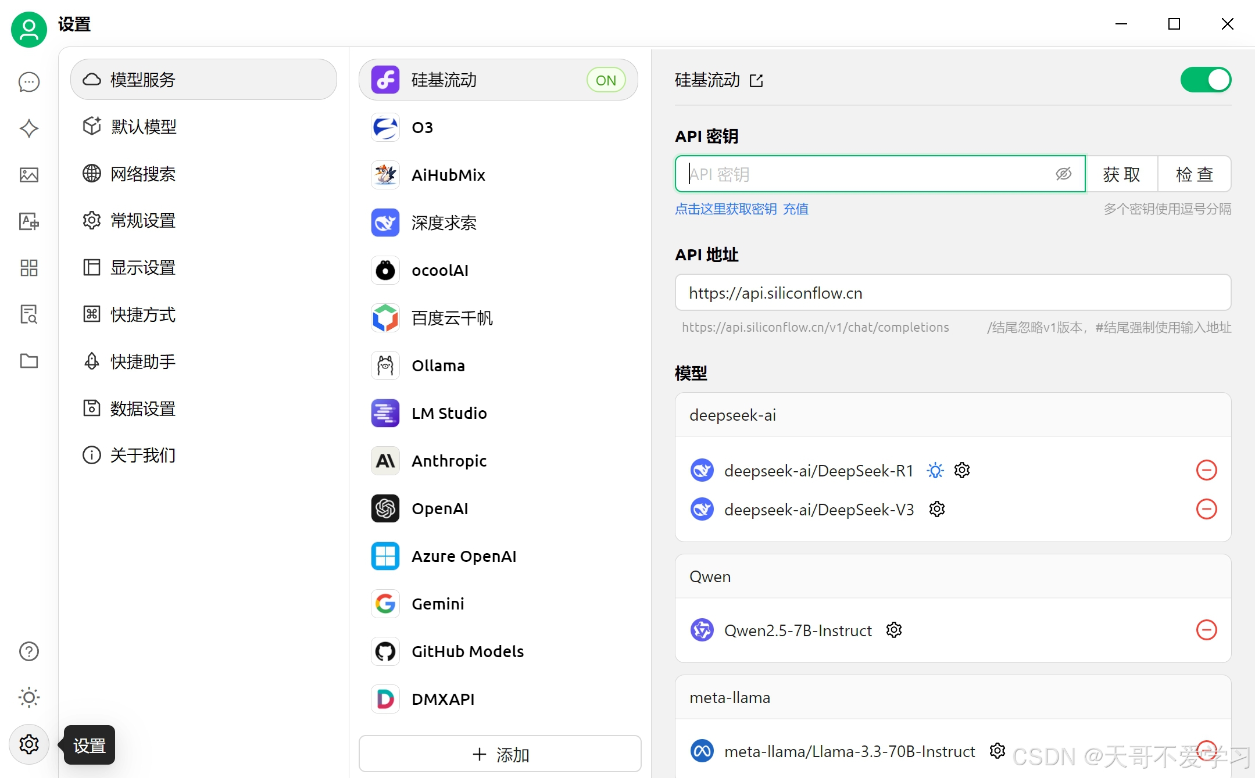Click the 点击这里获取密钥 link
This screenshot has height=778, width=1255.
(725, 209)
